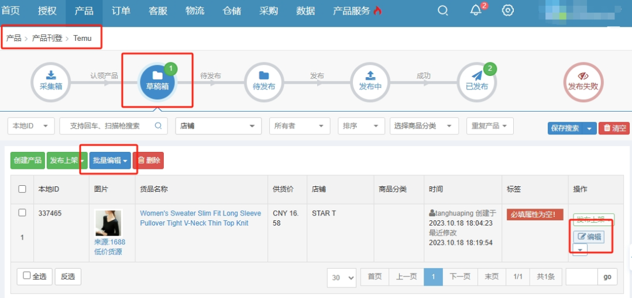Tick the select-all checkbox in table header
This screenshot has width=632, height=298.
coord(22,189)
